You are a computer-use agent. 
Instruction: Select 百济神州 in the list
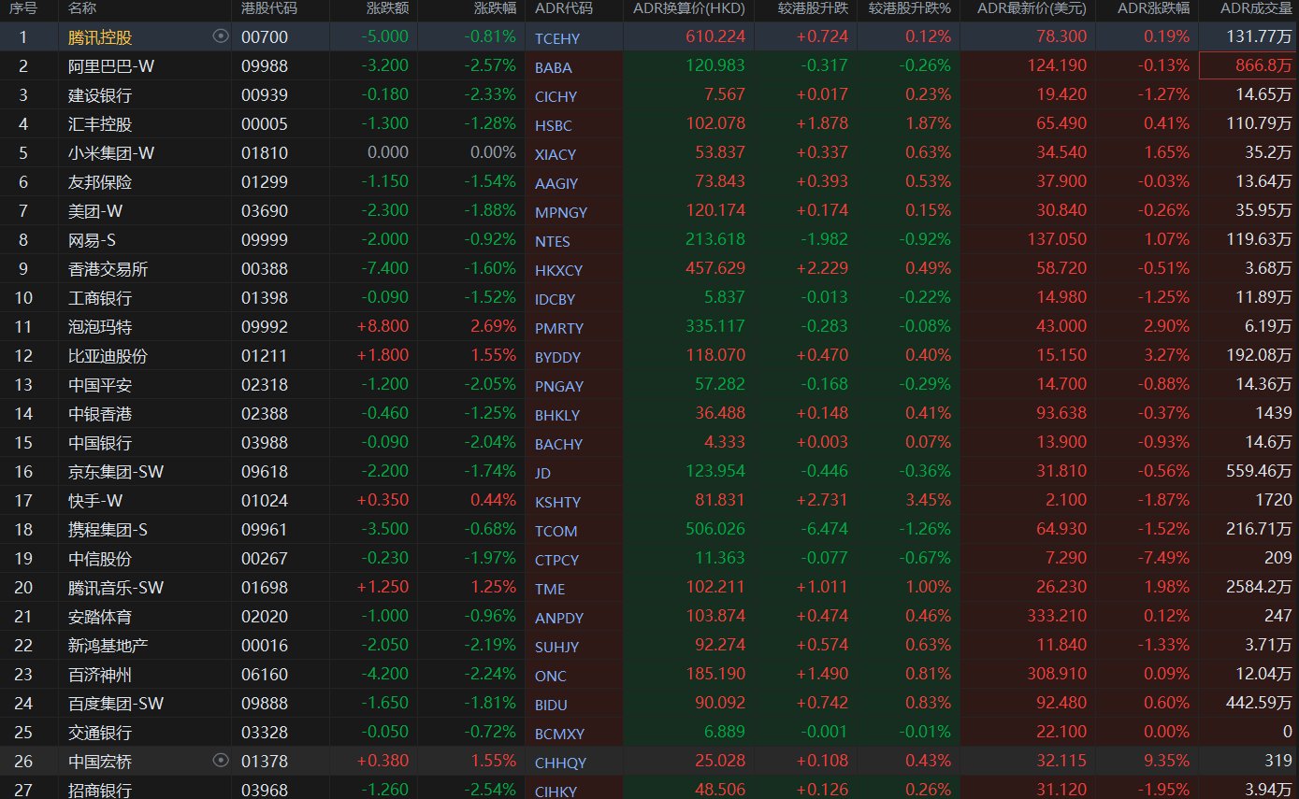(x=100, y=675)
